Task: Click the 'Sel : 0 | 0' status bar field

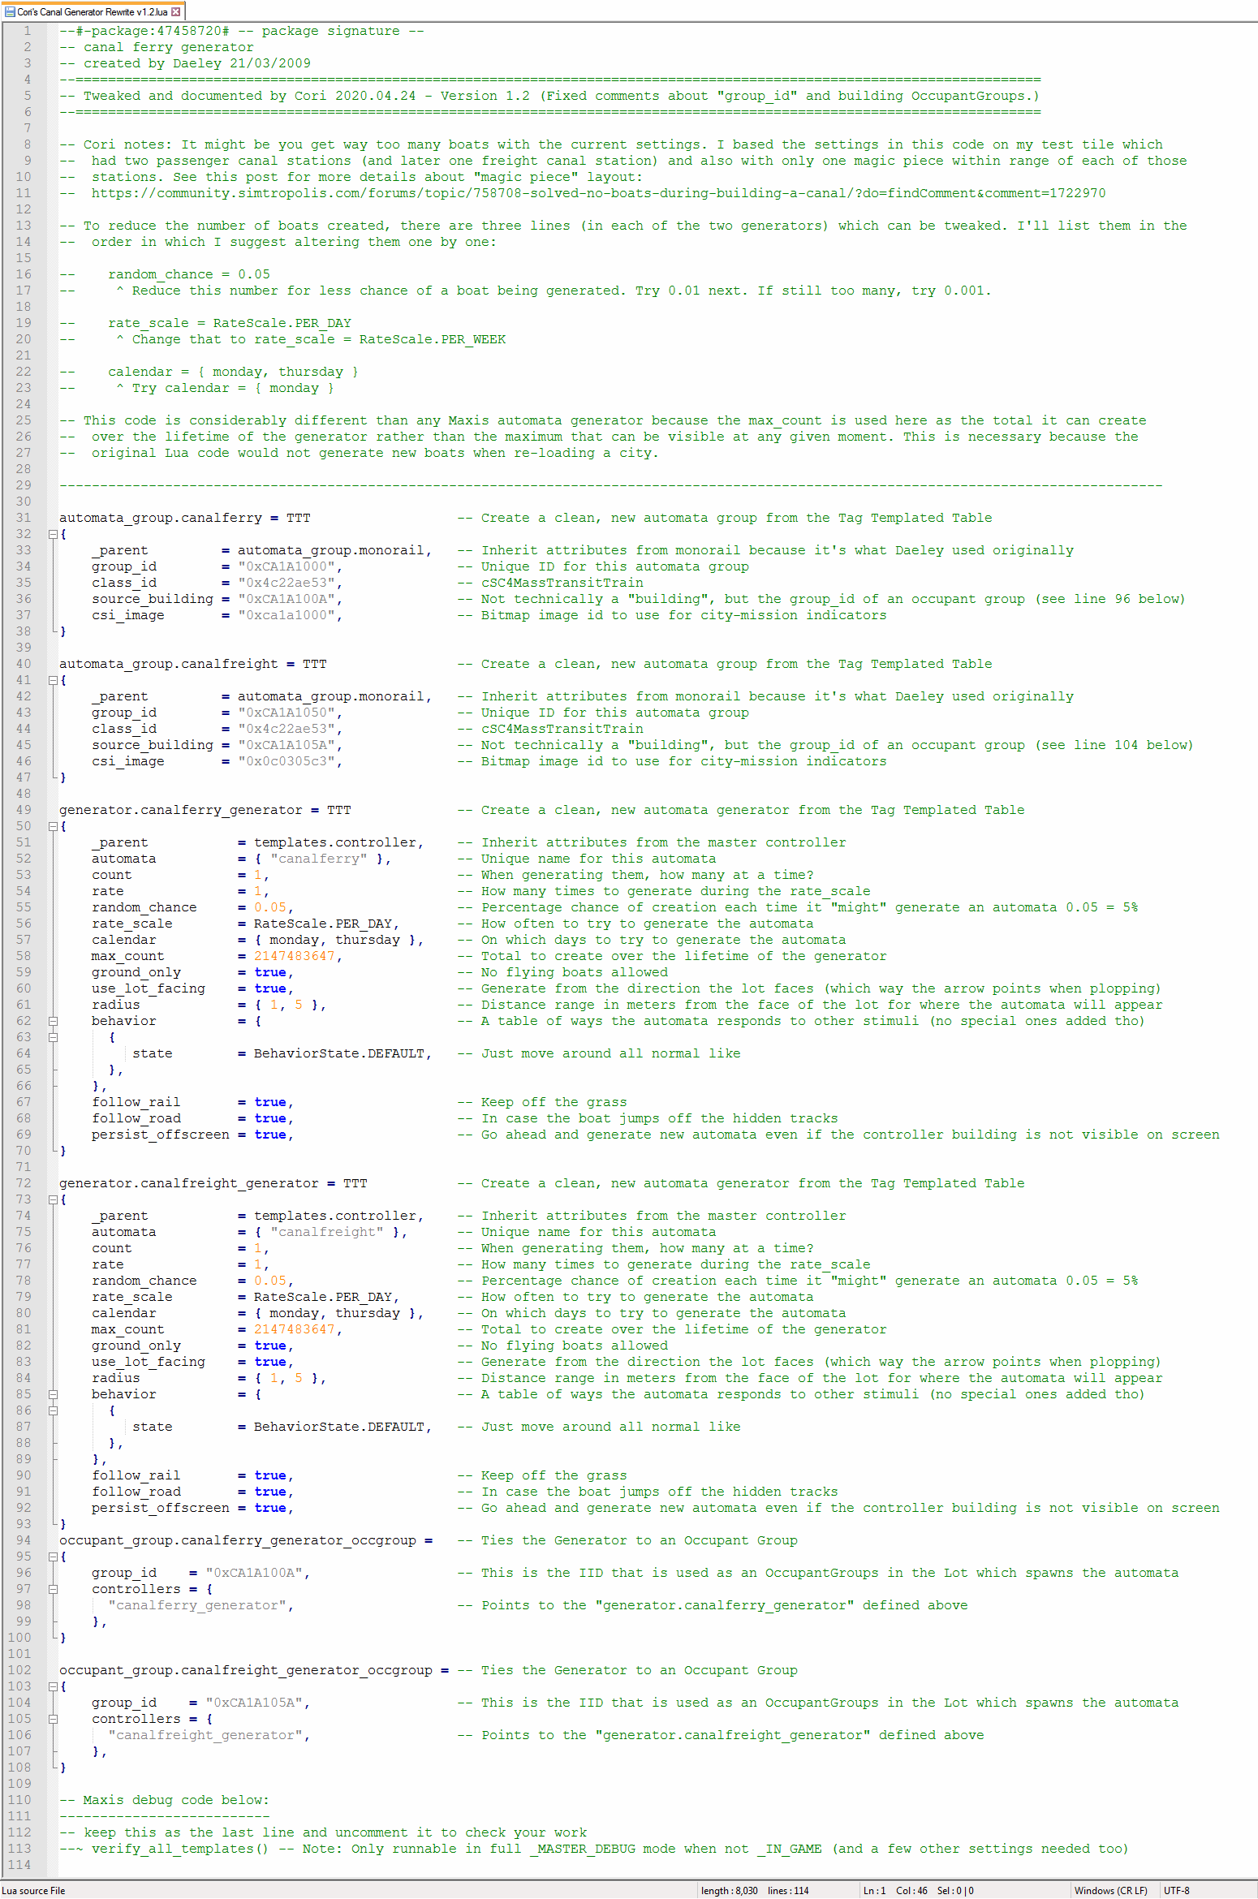Action: pyautogui.click(x=955, y=1891)
